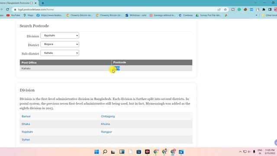
Task: Open the first Clowerty Bitcoin bookmark
Action: [x=79, y=16]
